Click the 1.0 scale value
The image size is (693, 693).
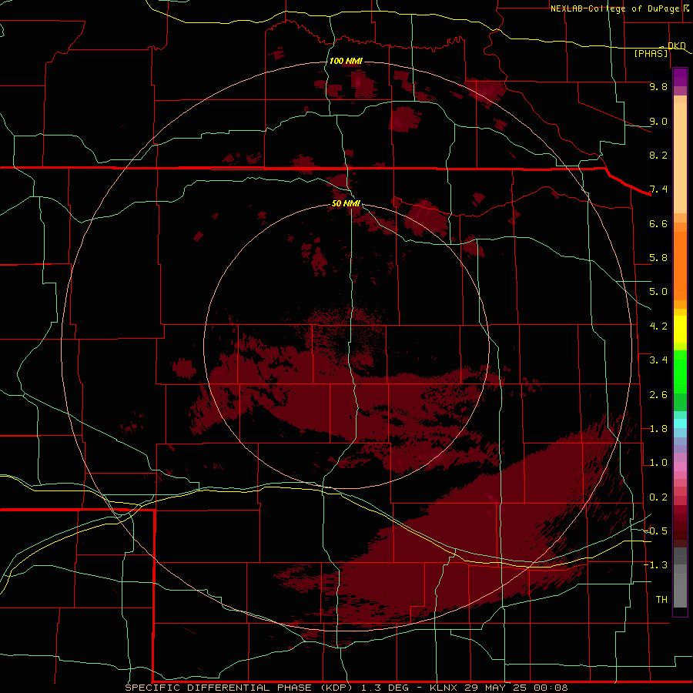pos(658,463)
